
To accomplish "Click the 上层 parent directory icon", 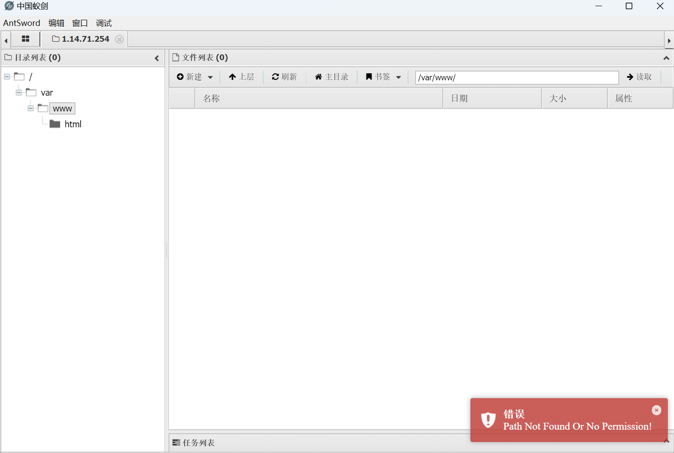I will [x=232, y=77].
